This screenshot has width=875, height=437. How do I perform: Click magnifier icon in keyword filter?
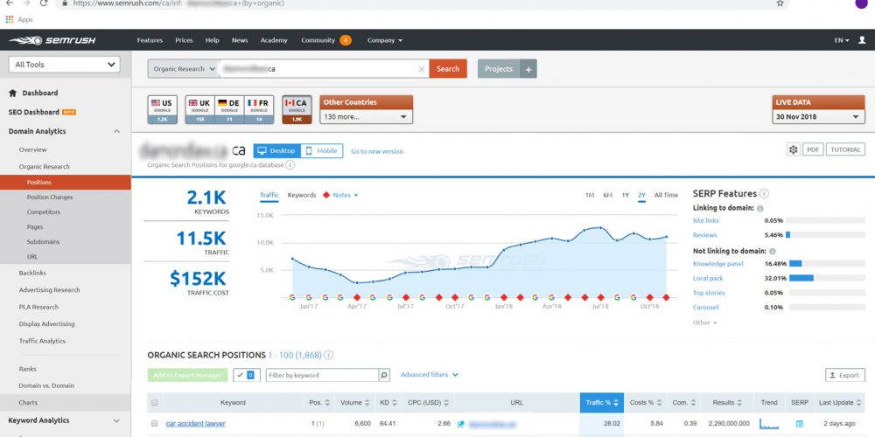[x=384, y=375]
